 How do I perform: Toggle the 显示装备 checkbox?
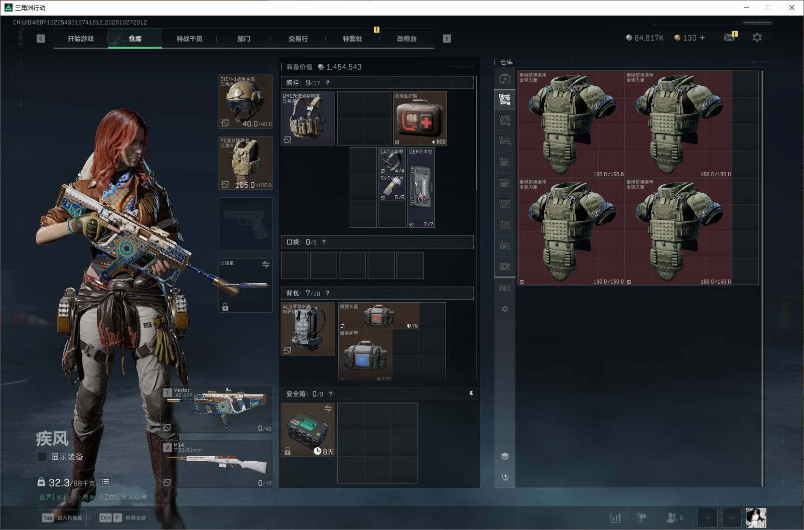[43, 457]
